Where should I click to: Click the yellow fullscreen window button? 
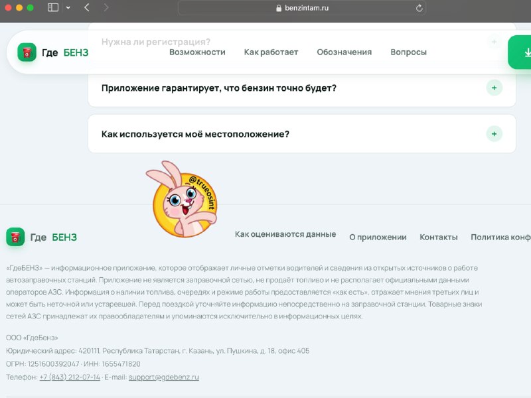(19, 7)
